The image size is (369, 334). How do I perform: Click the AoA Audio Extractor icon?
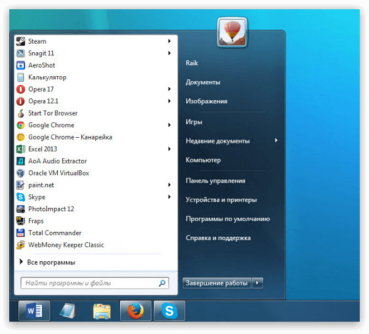click(21, 161)
